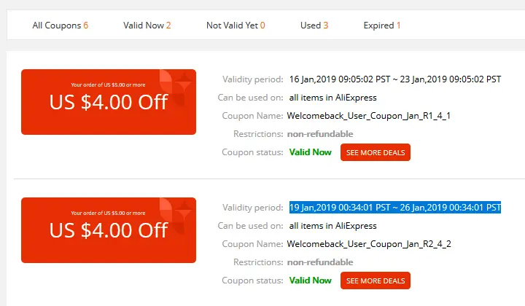Select the Not Valid Yet tab
Screen dimensions: 525x306
tap(236, 25)
